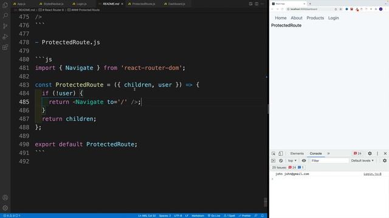The width and height of the screenshot is (389, 218).
Task: Show more DevTools tabs
Action: 328,153
